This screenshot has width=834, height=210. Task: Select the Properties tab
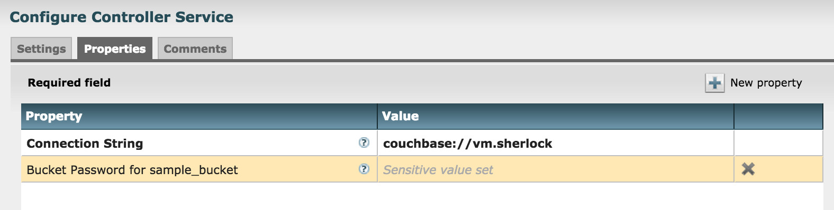[115, 49]
